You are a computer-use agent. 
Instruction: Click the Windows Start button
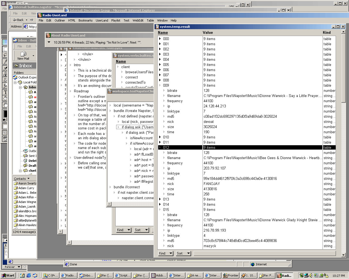click(x=8, y=275)
